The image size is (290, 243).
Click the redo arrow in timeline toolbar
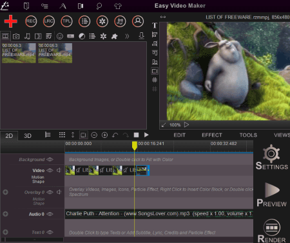click(x=126, y=135)
